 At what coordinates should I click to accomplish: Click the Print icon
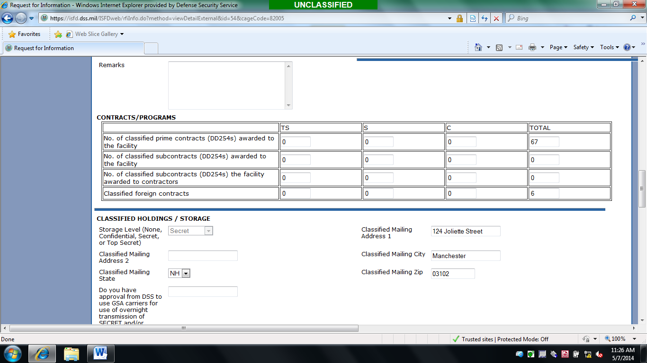(x=532, y=47)
